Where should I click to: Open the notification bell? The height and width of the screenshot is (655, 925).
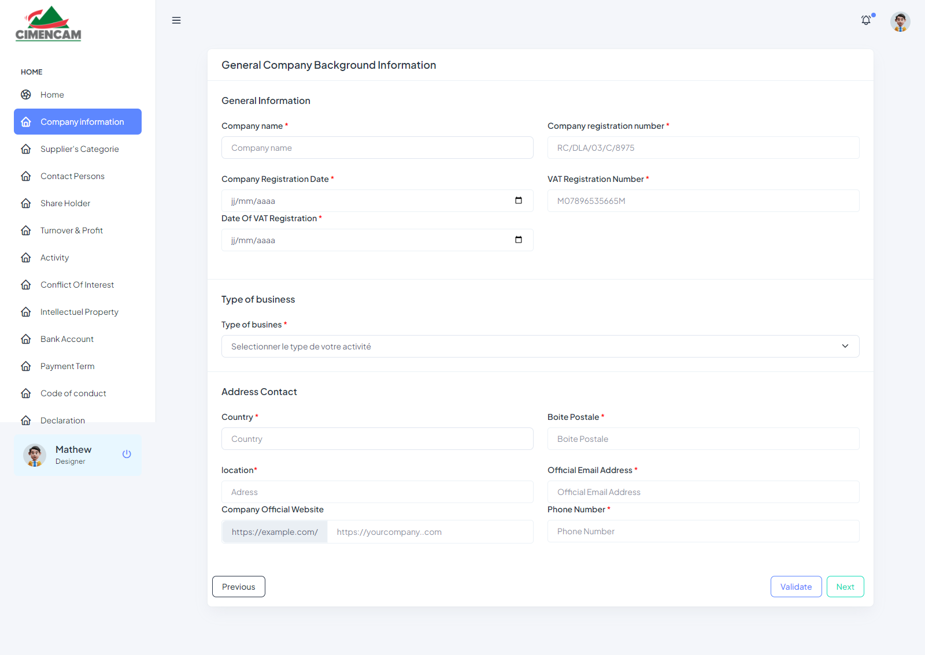coord(866,20)
